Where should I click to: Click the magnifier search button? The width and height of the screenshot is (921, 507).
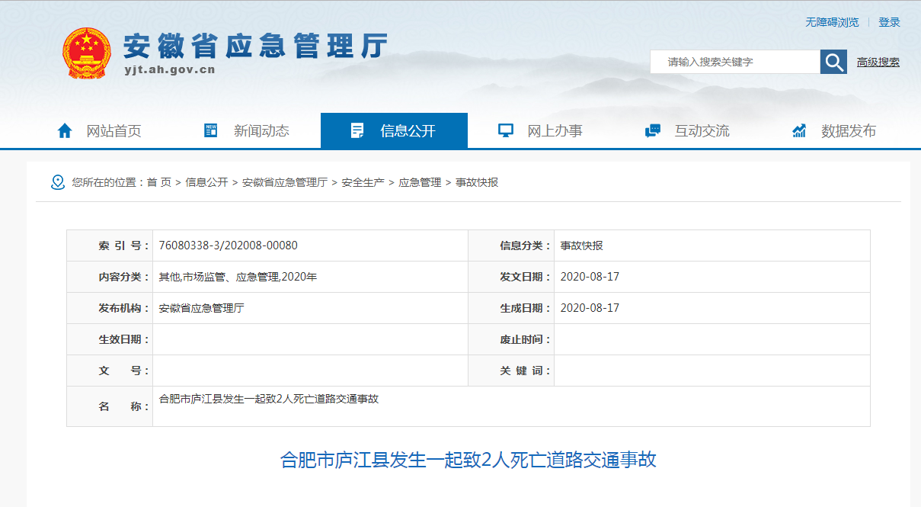(x=833, y=62)
